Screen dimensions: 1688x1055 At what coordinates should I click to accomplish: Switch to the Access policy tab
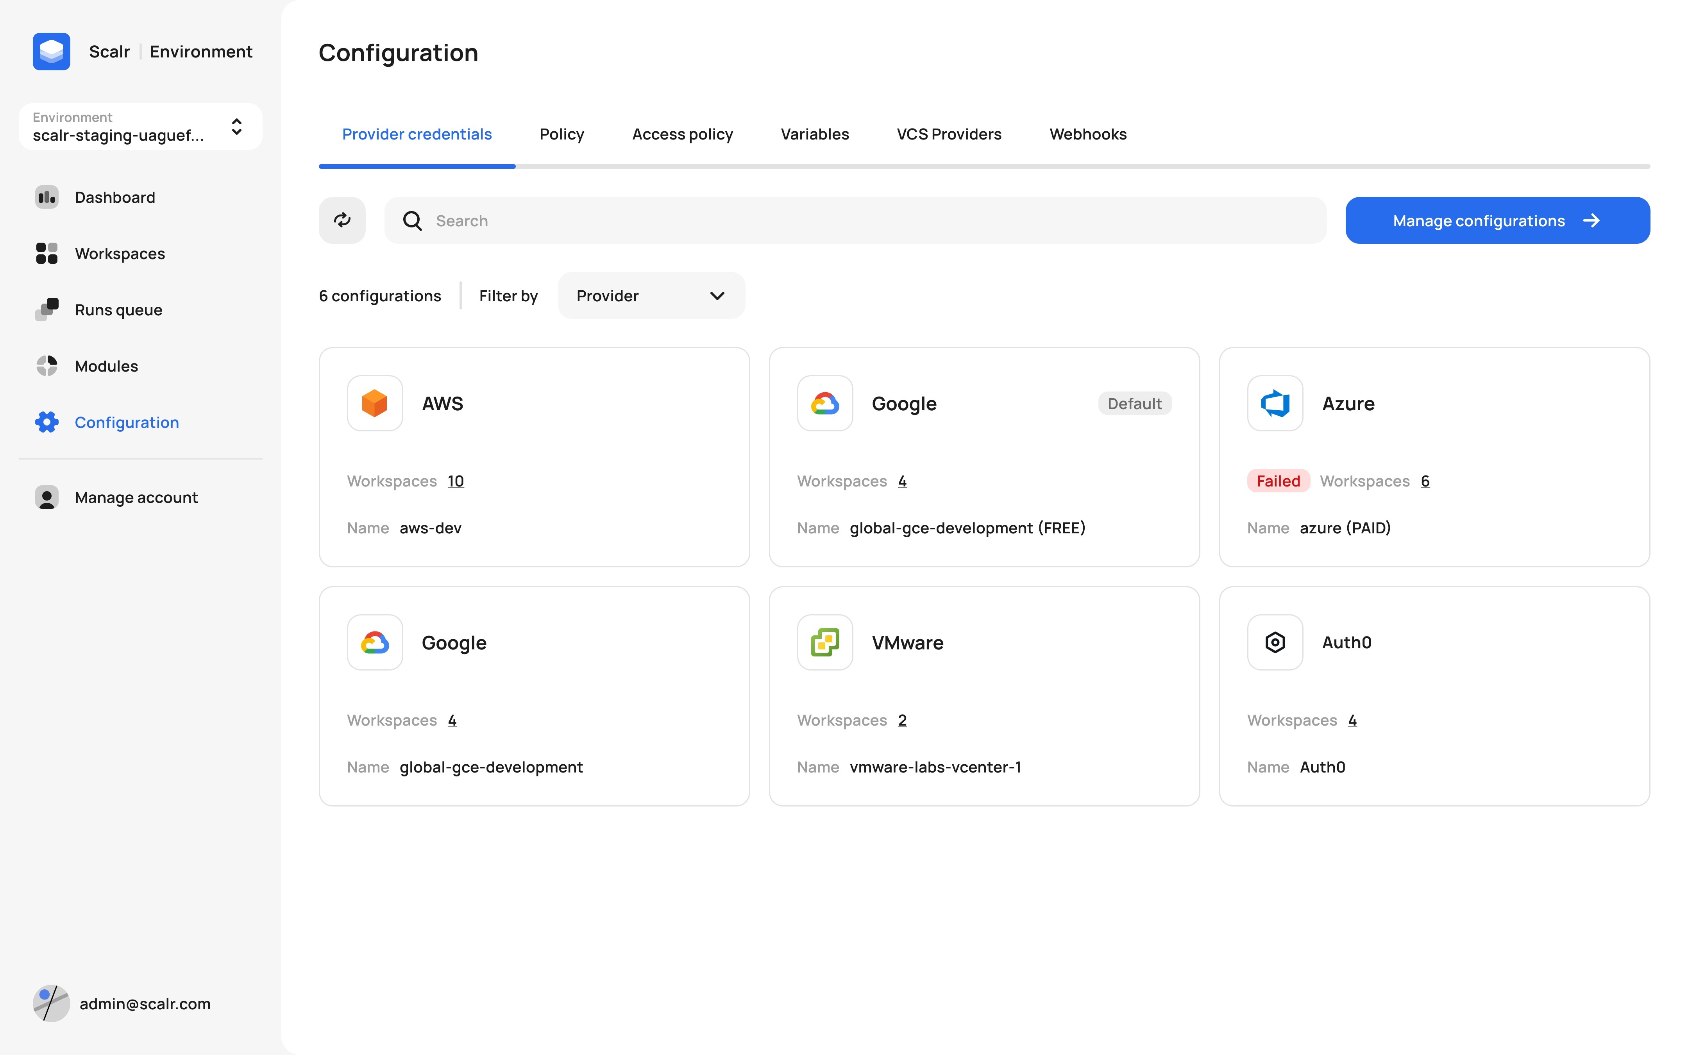pyautogui.click(x=682, y=134)
